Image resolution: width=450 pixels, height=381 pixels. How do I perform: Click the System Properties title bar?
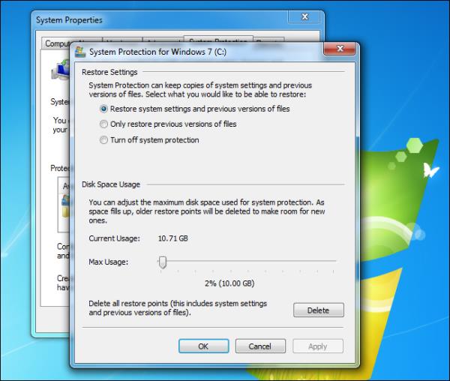150,19
